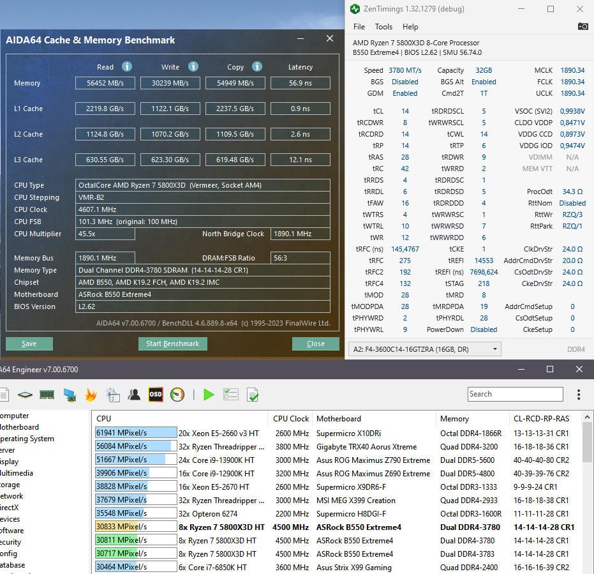
Task: Sort by the CL-RCD-RP-RAS column header
Action: point(545,419)
